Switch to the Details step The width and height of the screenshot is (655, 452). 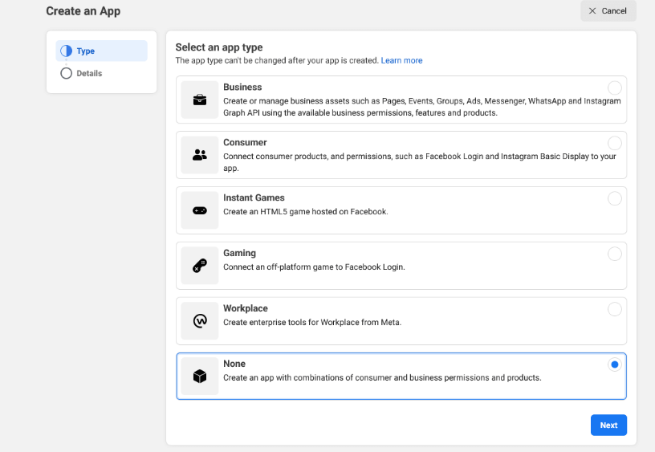coord(89,74)
